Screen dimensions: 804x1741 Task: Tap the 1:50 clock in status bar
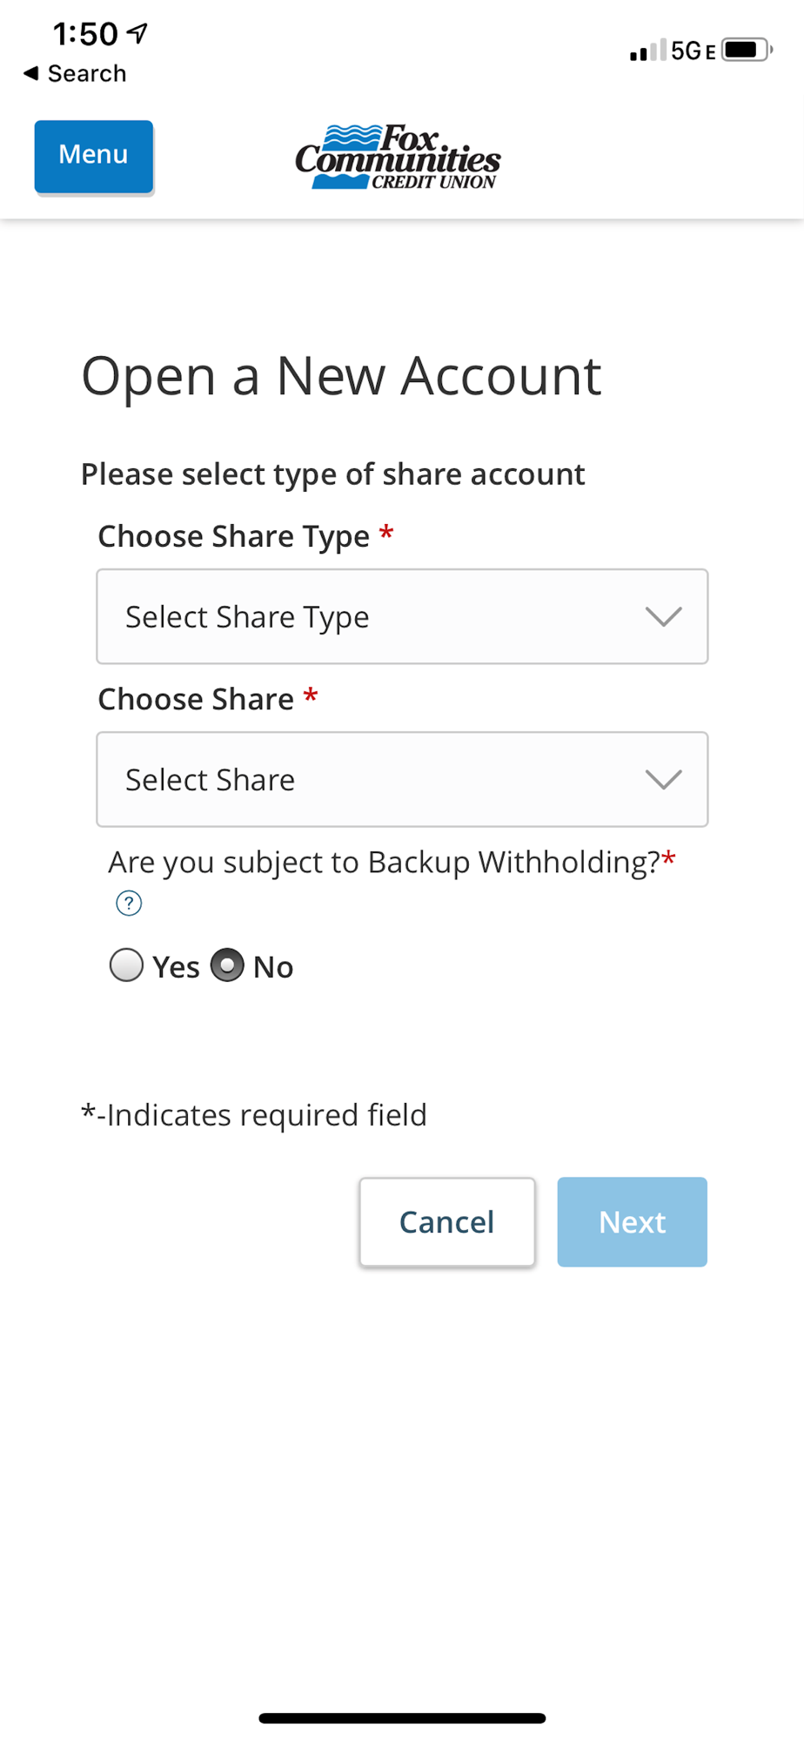tap(85, 34)
